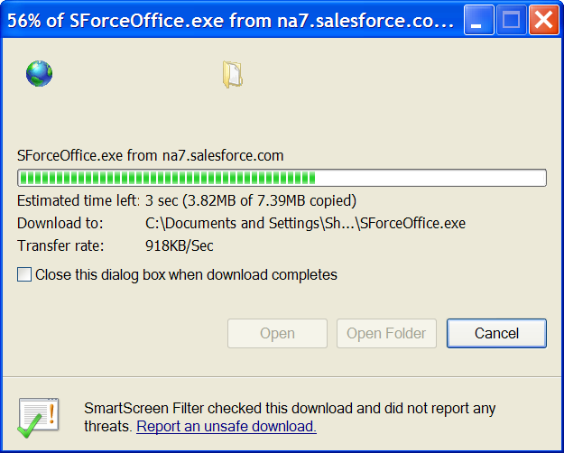The width and height of the screenshot is (564, 453).
Task: Select the file name label above progress bar
Action: click(151, 156)
